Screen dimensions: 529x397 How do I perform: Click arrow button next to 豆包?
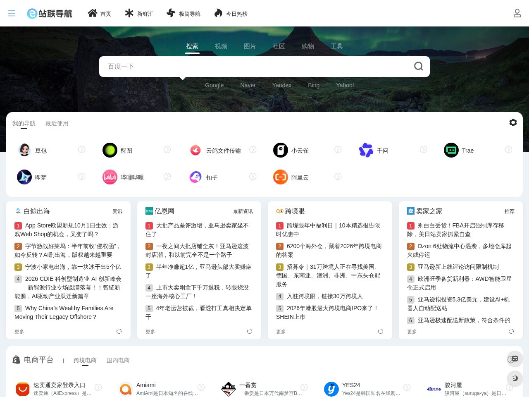(x=82, y=149)
